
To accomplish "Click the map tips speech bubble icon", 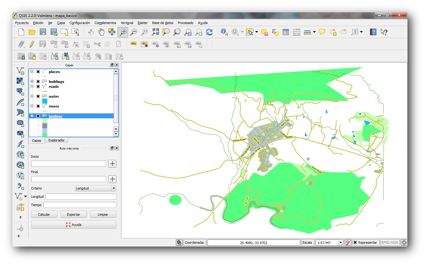I will pyautogui.click(x=322, y=32).
